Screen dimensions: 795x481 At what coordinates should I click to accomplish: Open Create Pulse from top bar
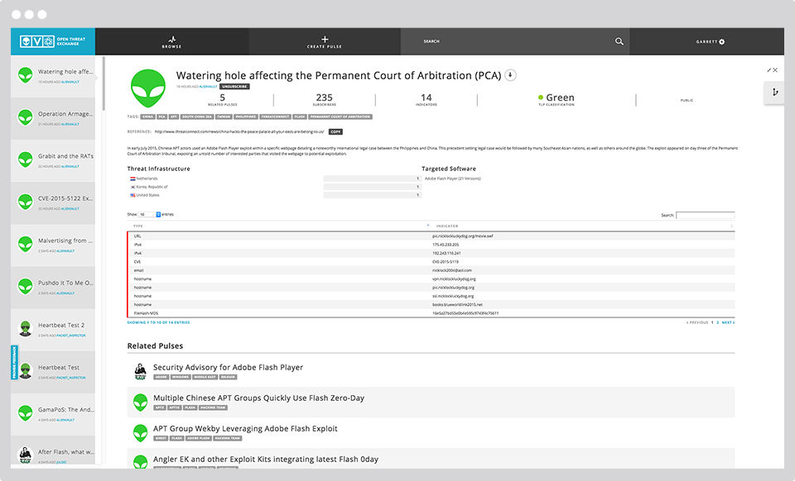pyautogui.click(x=324, y=41)
